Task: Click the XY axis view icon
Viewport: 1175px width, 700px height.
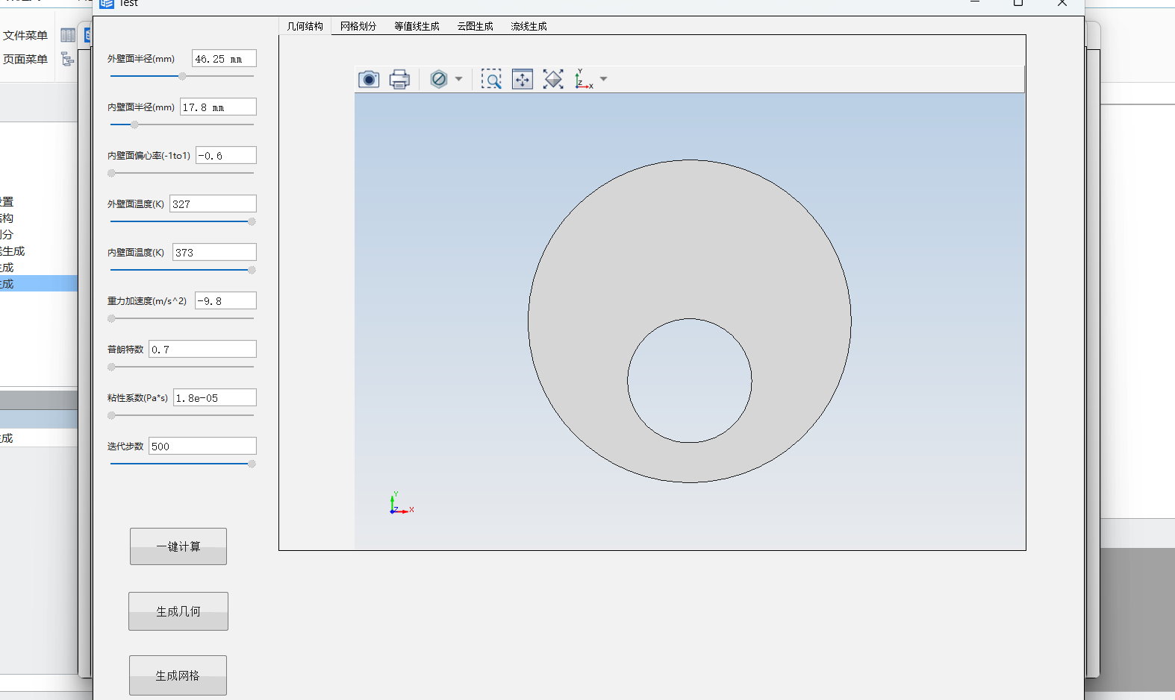Action: (x=584, y=79)
